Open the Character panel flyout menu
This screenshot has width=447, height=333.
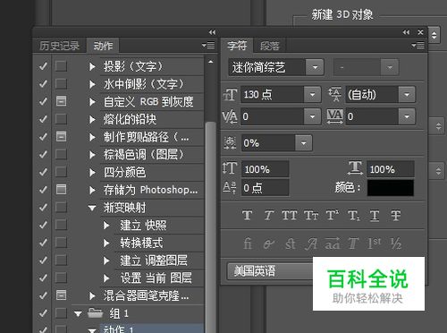coord(417,45)
